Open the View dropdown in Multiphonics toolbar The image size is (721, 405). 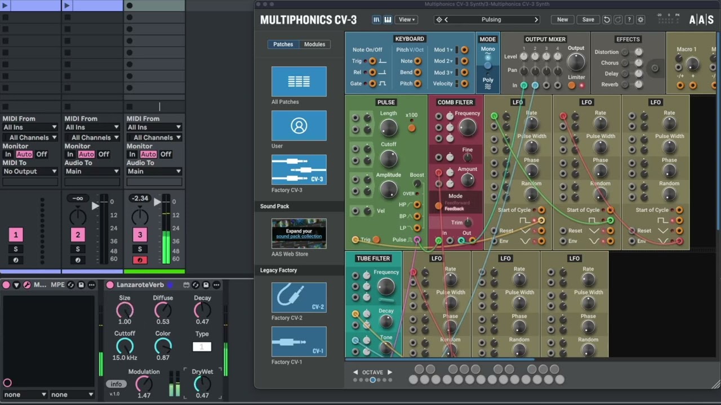click(x=407, y=20)
